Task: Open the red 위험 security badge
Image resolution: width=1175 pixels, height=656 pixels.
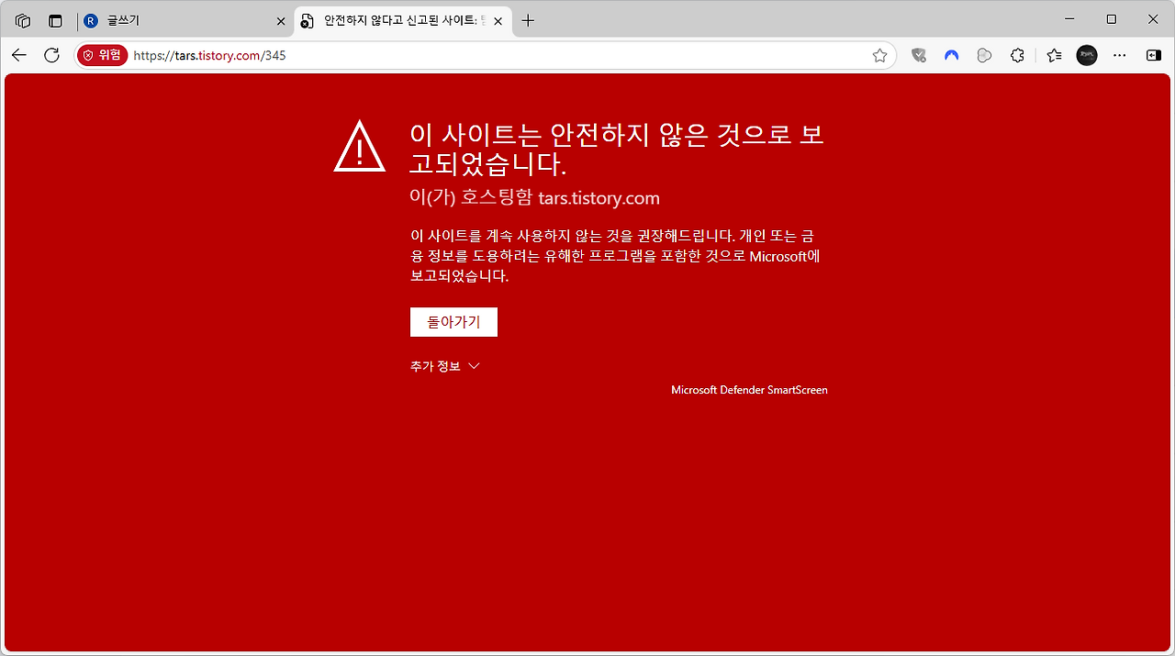Action: pos(103,55)
